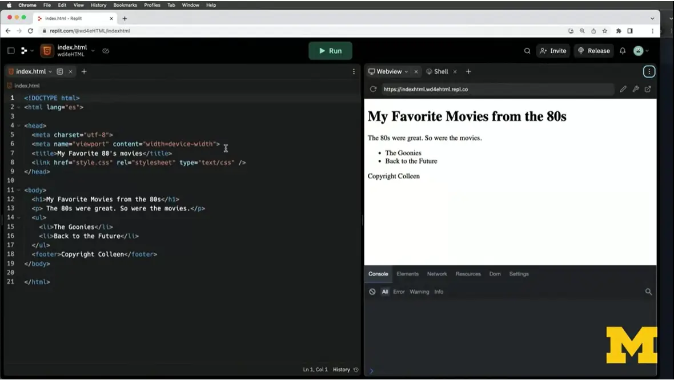Open the Elements devtools tab
This screenshot has height=380, width=674.
tap(407, 274)
